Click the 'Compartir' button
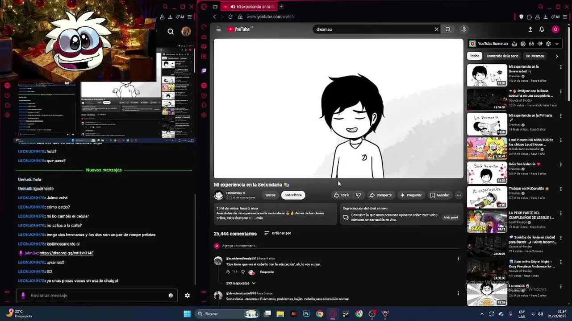The height and width of the screenshot is (321, 572). pyautogui.click(x=380, y=195)
